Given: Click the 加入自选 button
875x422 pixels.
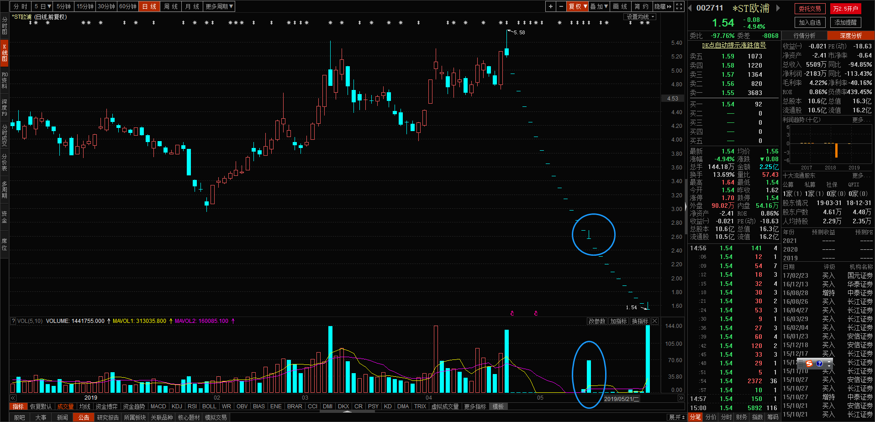Looking at the screenshot, I should click(x=810, y=22).
